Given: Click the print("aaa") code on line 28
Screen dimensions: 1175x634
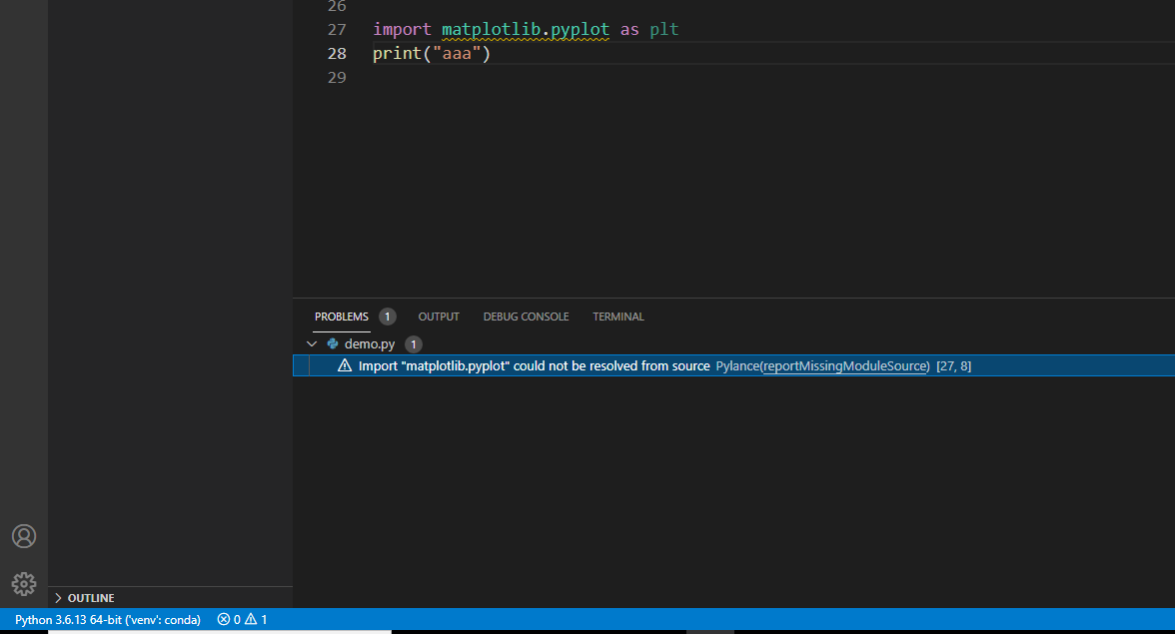Looking at the screenshot, I should [x=432, y=53].
